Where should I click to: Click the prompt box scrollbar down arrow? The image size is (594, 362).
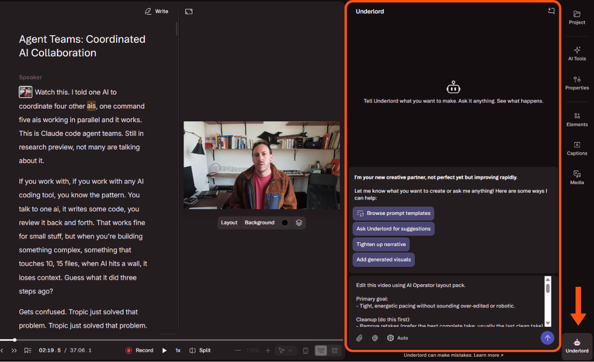point(547,323)
